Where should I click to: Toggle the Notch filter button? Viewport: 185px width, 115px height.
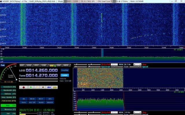coord(41,102)
